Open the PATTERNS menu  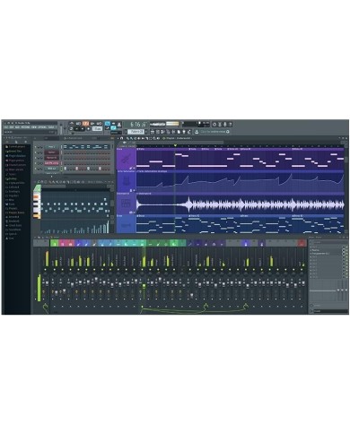(25, 127)
